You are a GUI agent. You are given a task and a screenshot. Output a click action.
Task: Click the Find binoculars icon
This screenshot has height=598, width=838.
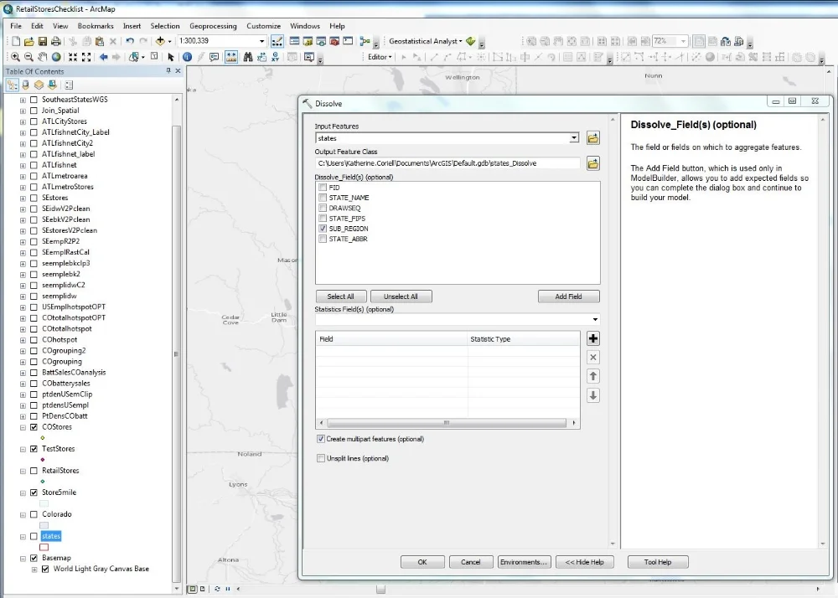coord(248,57)
